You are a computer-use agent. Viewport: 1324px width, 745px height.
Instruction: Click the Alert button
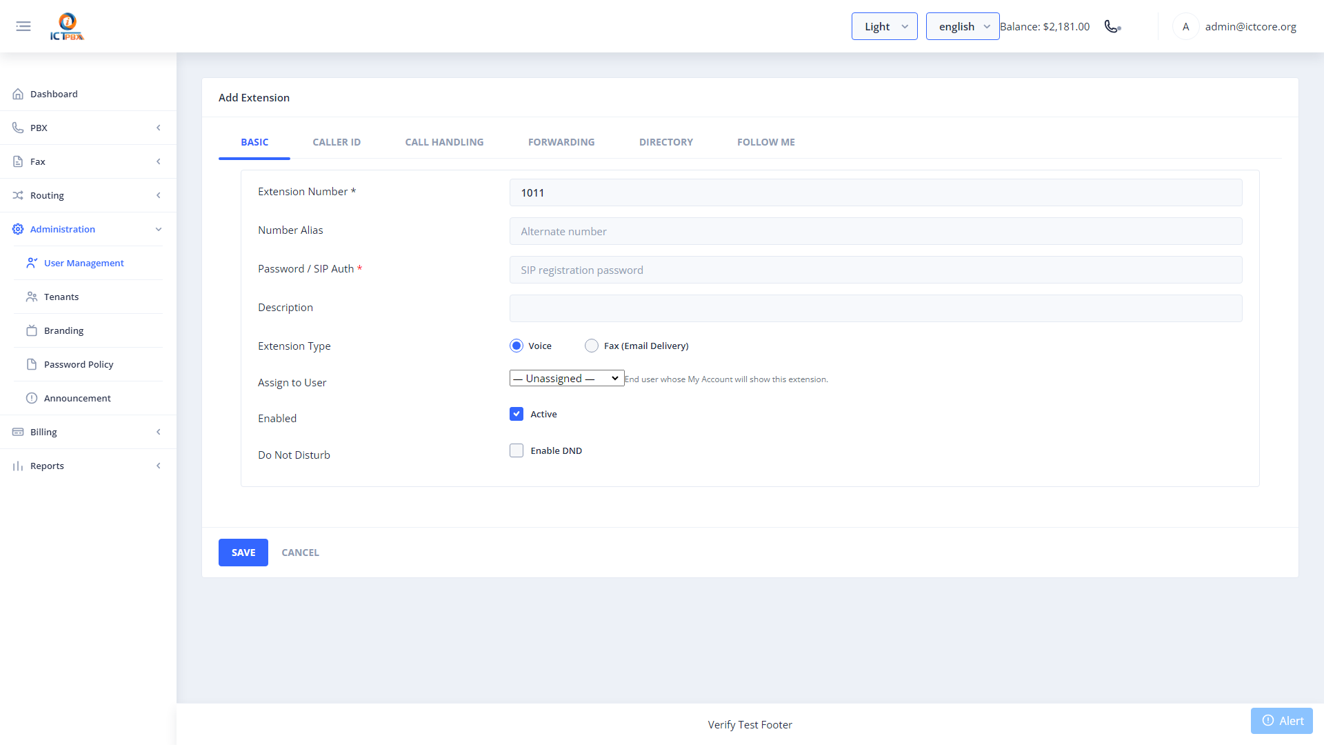[1282, 721]
